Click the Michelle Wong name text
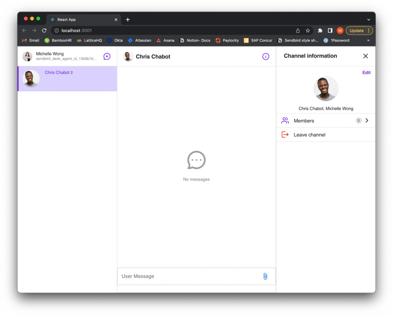 (50, 54)
